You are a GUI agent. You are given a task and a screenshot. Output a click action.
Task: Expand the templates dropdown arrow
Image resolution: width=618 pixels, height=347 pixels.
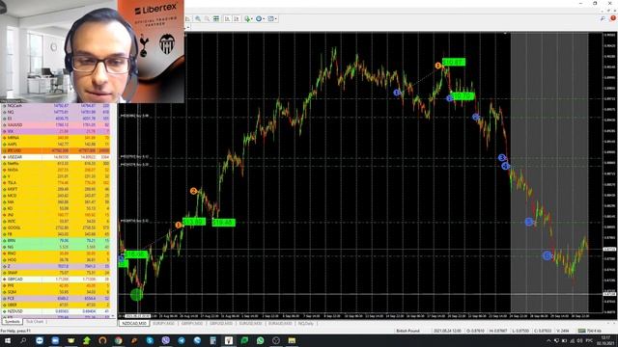tap(275, 18)
